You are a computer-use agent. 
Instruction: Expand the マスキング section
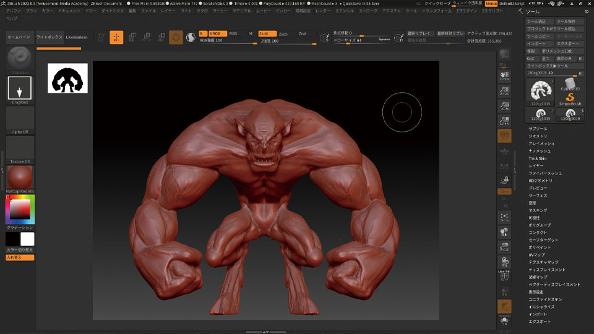click(538, 210)
